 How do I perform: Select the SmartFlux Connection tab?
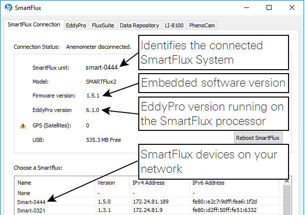point(34,24)
